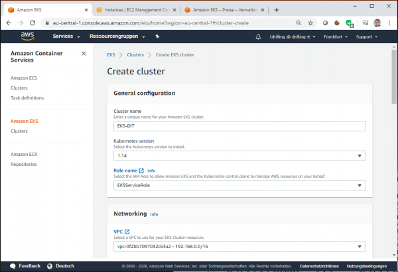Open the Frankfurt region selector
The width and height of the screenshot is (398, 272).
click(336, 37)
